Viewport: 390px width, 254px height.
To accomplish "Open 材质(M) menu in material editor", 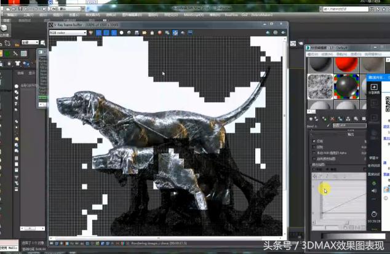I will tap(327, 54).
